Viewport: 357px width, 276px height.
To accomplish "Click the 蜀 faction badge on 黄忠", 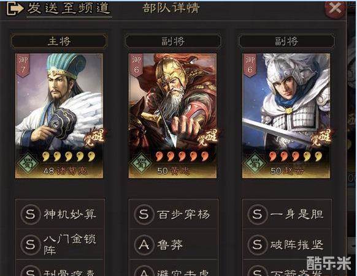I will (141, 163).
